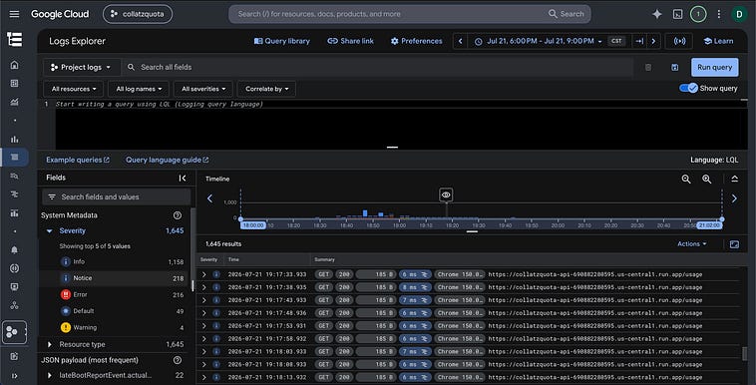Click Dashboards icon in left sidebar
The width and height of the screenshot is (756, 385).
(x=15, y=83)
